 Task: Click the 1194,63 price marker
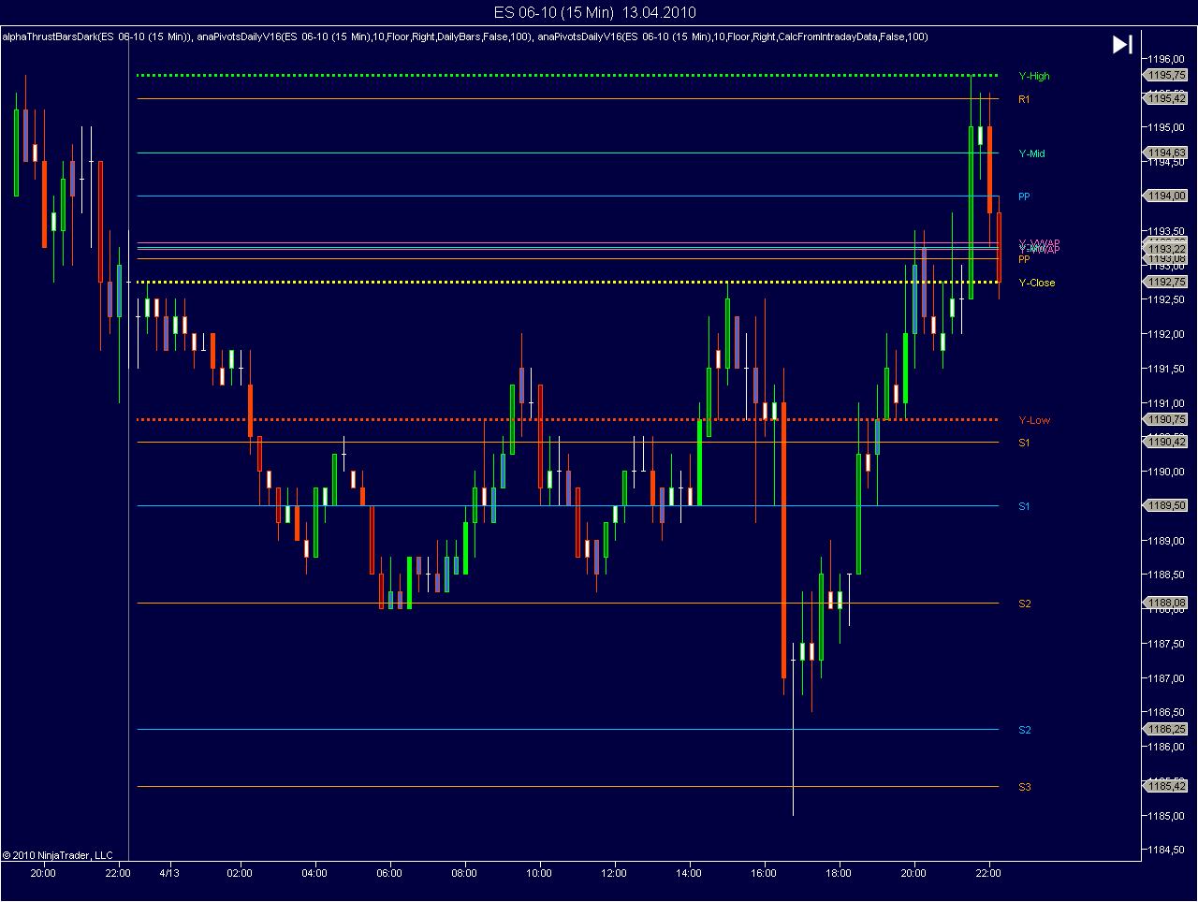pyautogui.click(x=1165, y=153)
